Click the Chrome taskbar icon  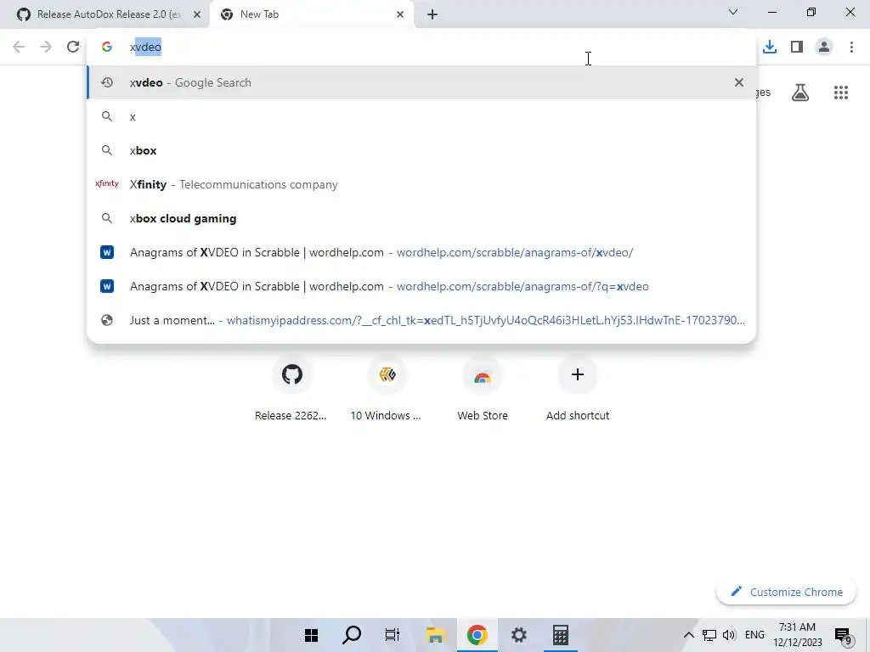477,635
